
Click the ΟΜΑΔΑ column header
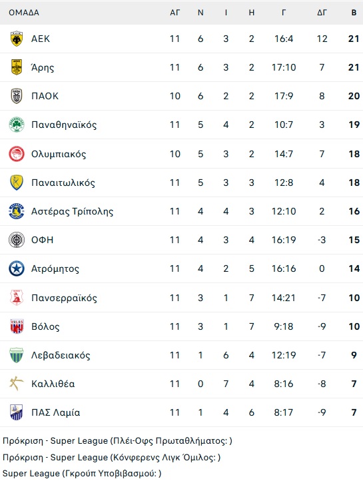click(x=24, y=13)
